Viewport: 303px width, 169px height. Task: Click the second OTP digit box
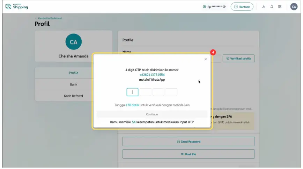pos(146,92)
